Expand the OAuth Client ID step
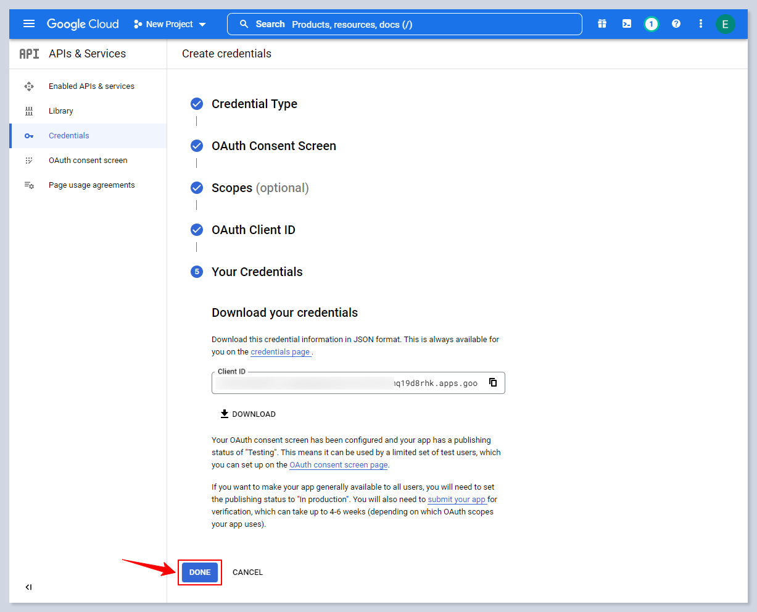Screen dimensions: 757x612 [254, 230]
